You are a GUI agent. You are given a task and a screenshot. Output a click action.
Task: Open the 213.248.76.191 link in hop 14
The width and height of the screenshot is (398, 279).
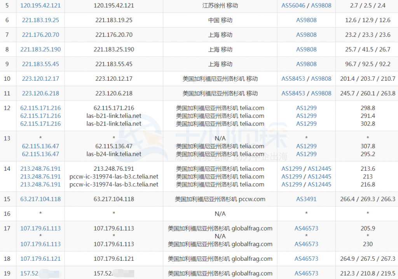click(x=40, y=169)
